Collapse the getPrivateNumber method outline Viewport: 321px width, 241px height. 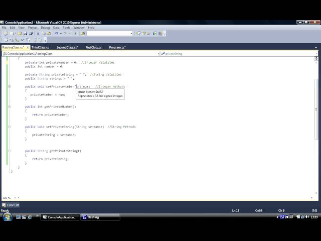[10, 106]
